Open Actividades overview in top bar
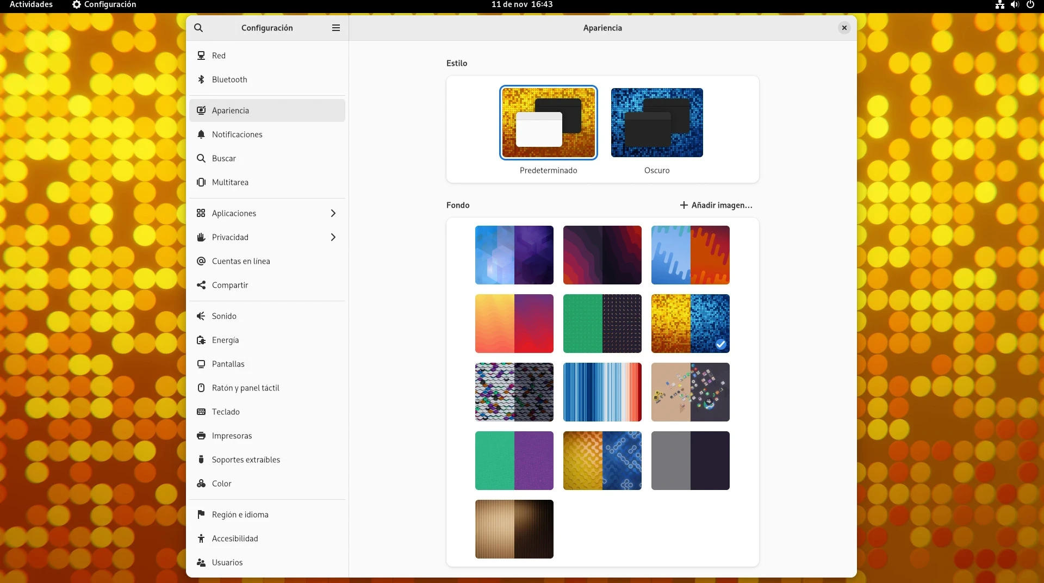This screenshot has width=1044, height=583. coord(31,5)
